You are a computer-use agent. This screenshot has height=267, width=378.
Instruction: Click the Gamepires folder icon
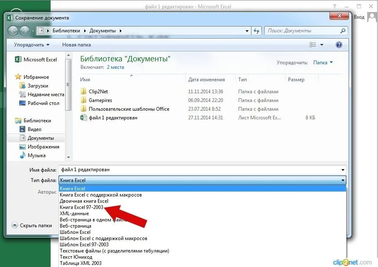(x=83, y=100)
